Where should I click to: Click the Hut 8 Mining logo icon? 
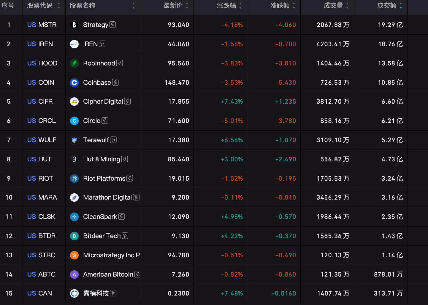pyautogui.click(x=74, y=159)
